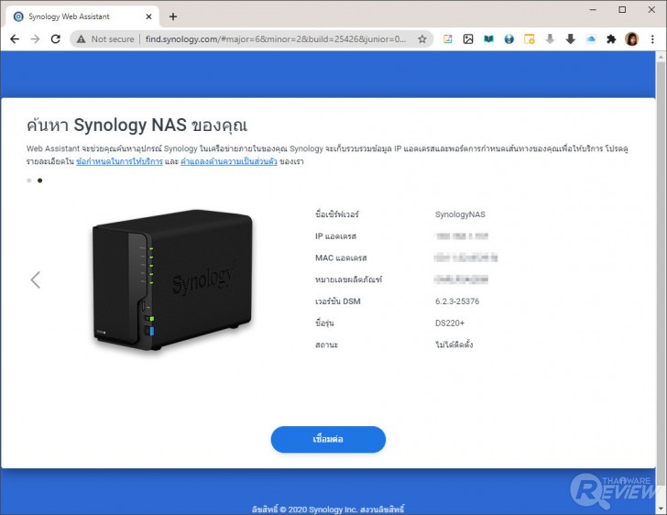Image resolution: width=667 pixels, height=515 pixels.
Task: Minimize the Chrome window
Action: (x=593, y=10)
